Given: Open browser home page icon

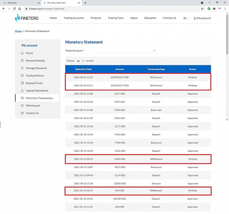Looking at the screenshot, I should pos(20,9).
